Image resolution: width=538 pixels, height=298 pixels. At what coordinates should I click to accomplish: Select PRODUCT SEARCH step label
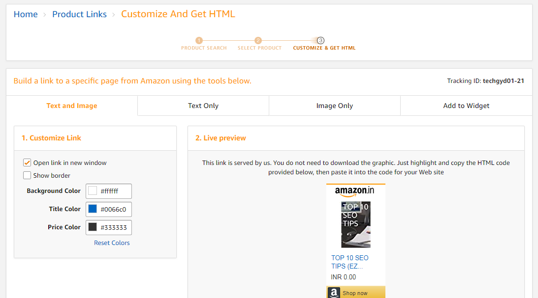(204, 48)
